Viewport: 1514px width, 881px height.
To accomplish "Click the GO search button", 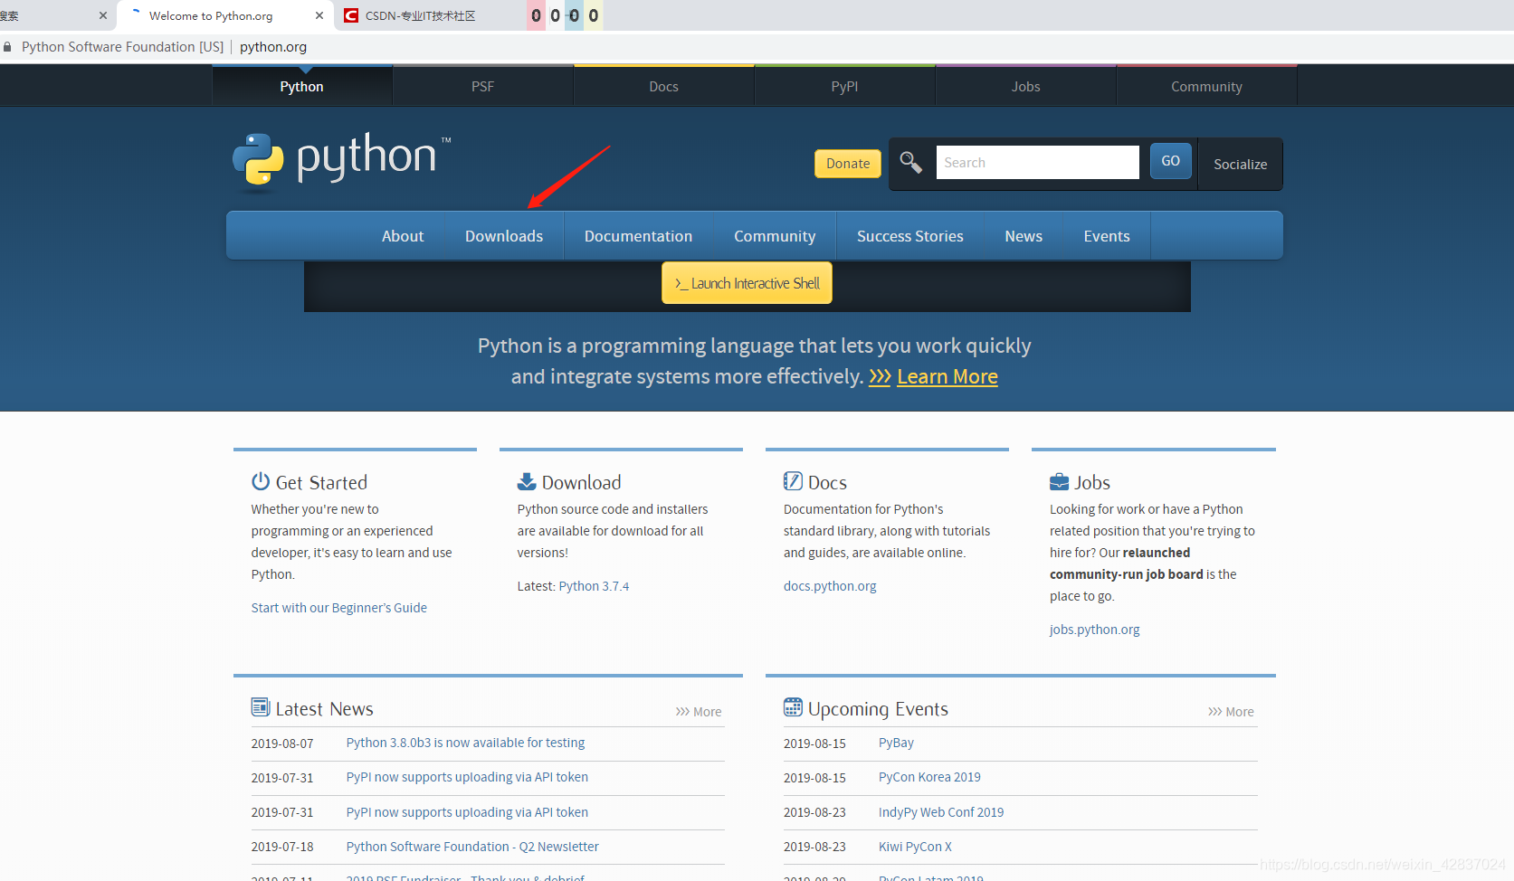I will [1170, 161].
